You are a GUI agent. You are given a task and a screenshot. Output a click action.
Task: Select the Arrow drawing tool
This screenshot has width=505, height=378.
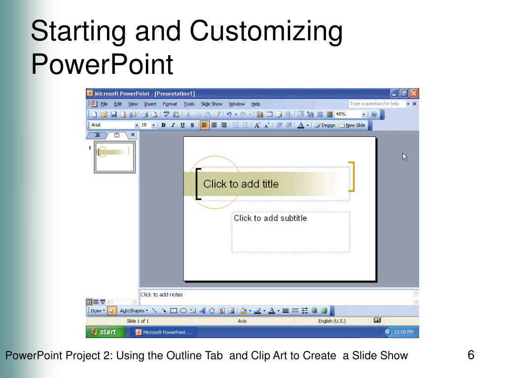[x=164, y=311]
